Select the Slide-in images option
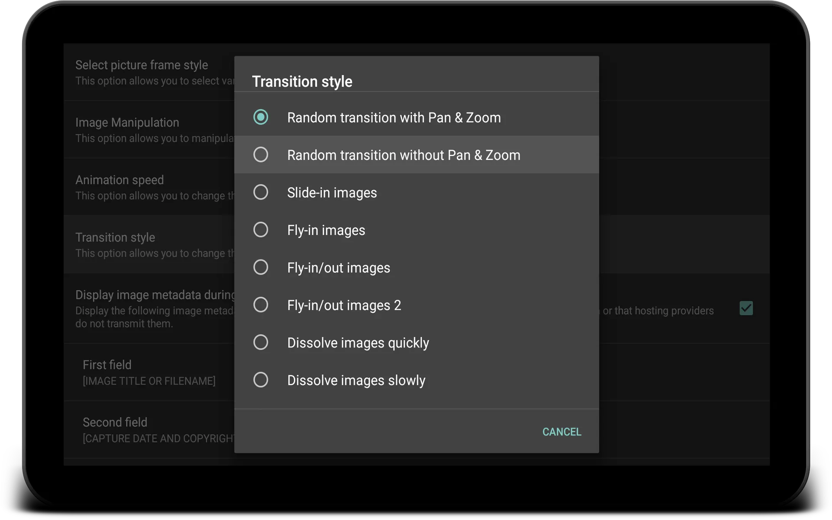Screen dimensions: 832x520 pyautogui.click(x=416, y=192)
